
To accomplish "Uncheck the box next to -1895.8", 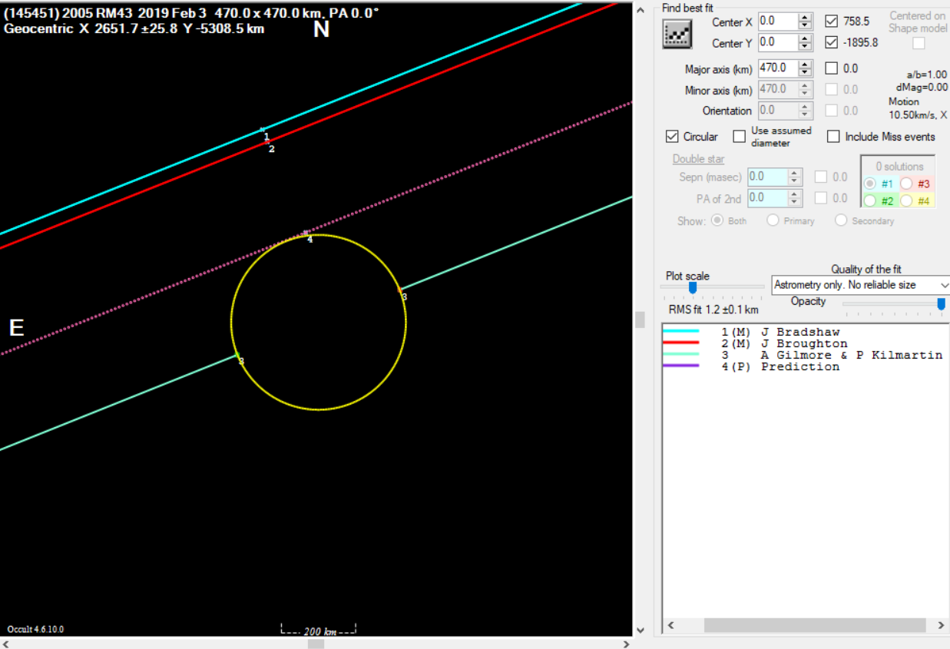I will point(831,42).
